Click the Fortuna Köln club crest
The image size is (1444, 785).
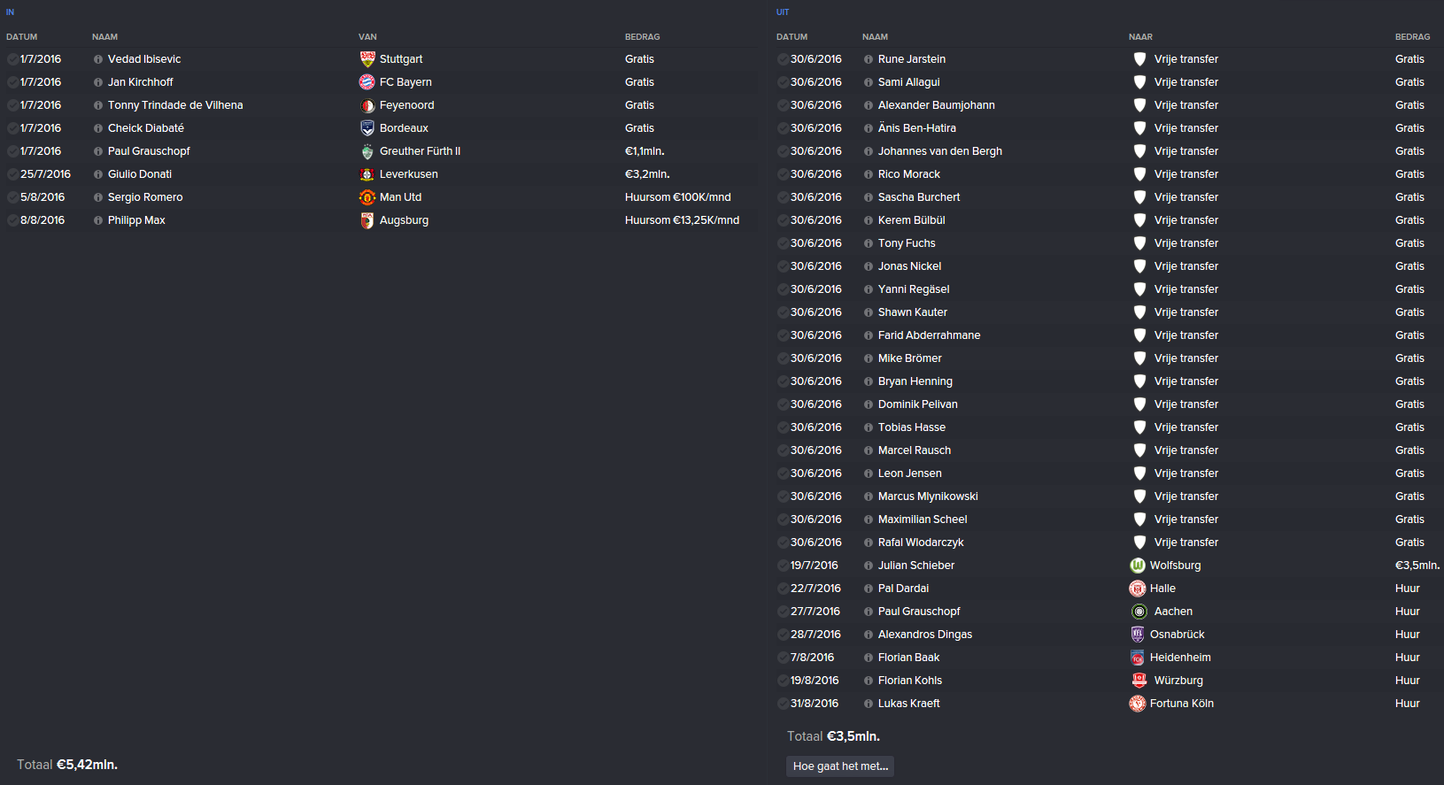click(x=1138, y=704)
